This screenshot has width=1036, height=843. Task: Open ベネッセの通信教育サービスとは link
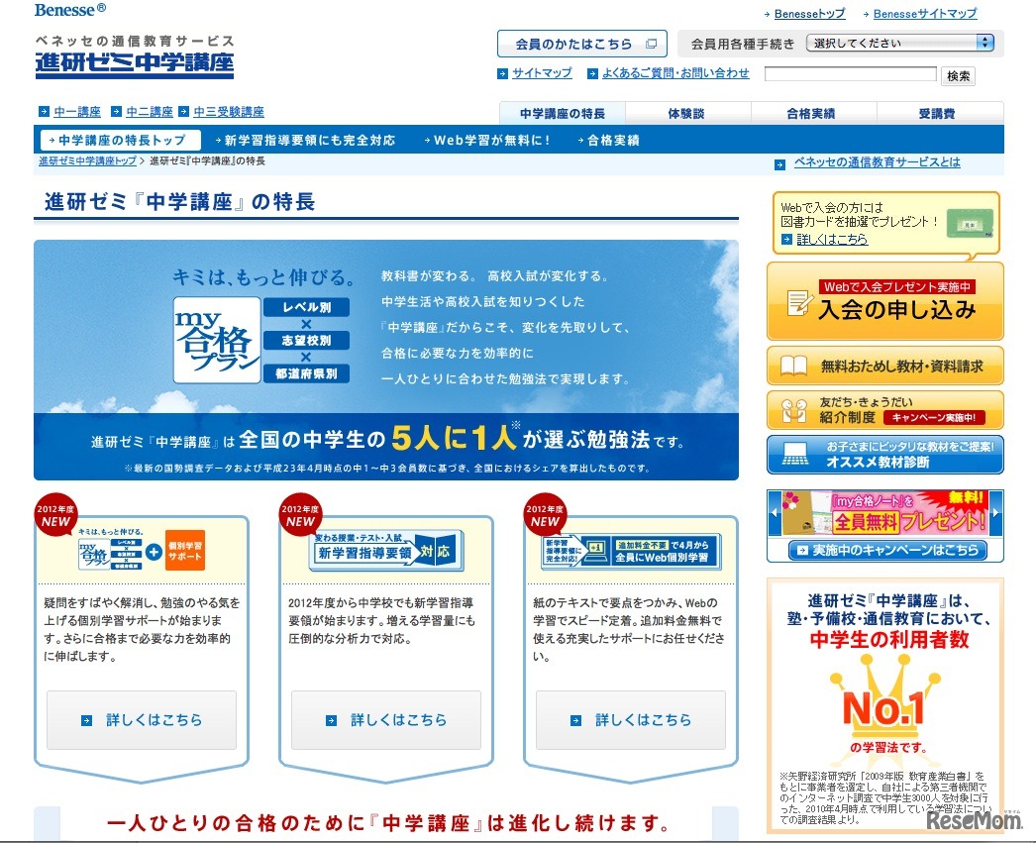click(877, 162)
